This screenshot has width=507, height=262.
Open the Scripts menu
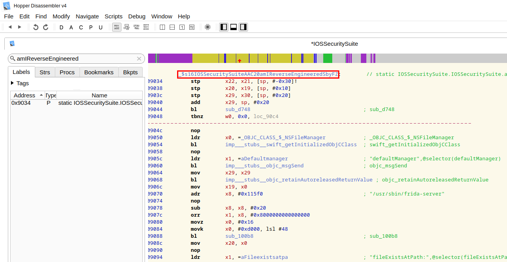114,16
